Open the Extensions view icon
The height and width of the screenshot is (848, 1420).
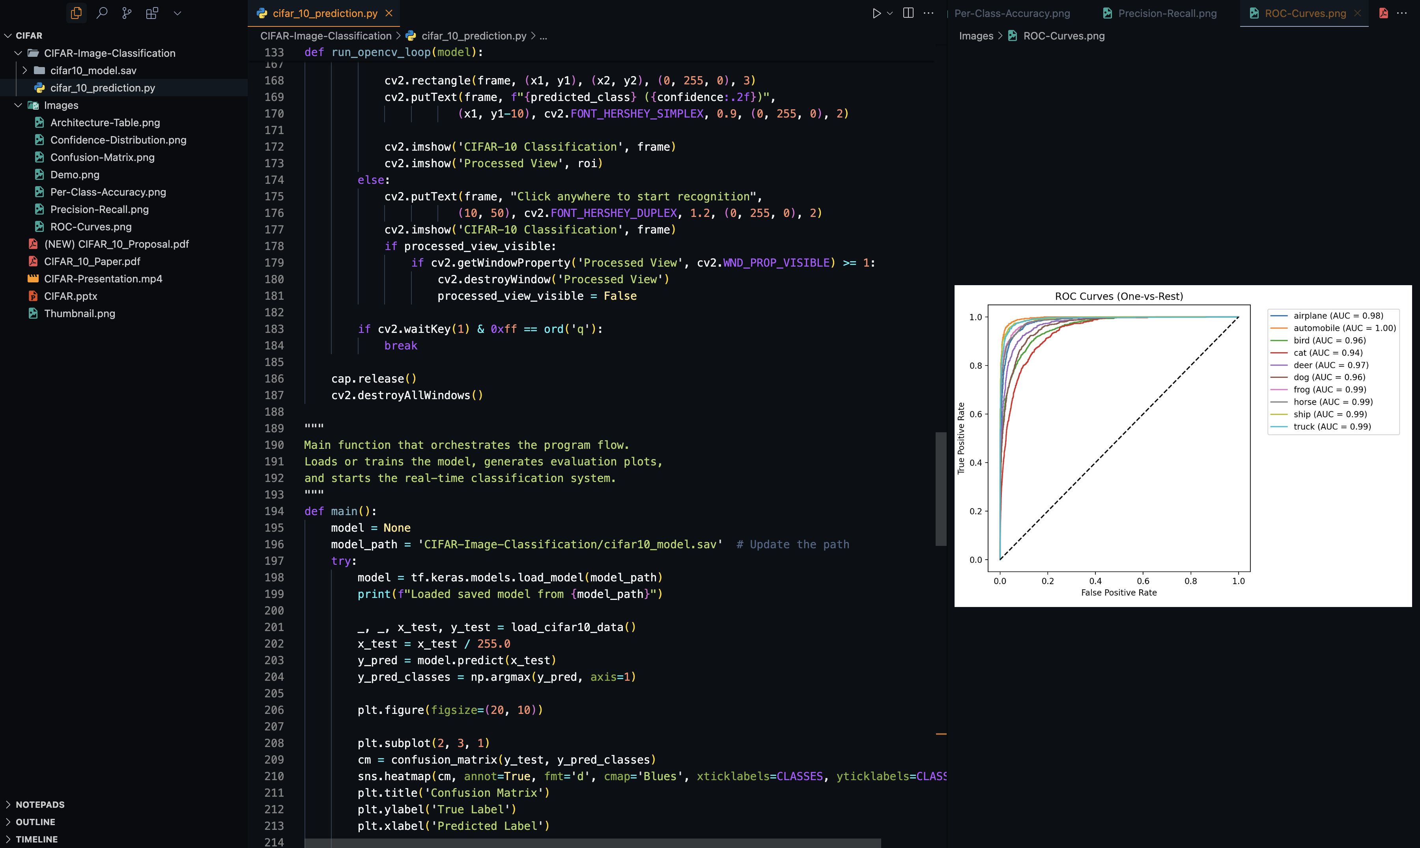click(x=152, y=13)
